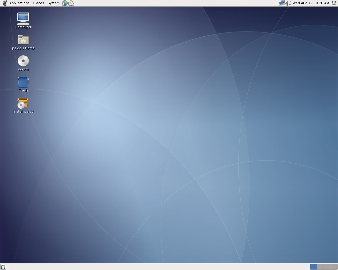The height and width of the screenshot is (270, 338).
Task: Select the Trash bin icon
Action: 23,82
